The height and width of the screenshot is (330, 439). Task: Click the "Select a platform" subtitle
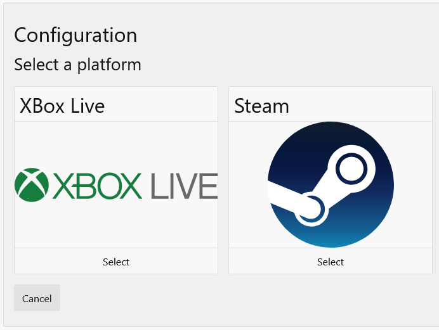(x=77, y=65)
